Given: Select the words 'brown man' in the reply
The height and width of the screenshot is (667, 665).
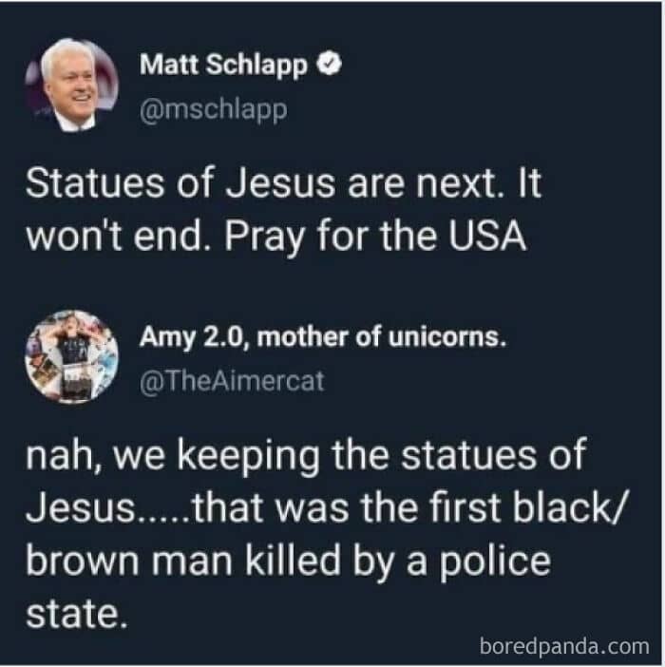Looking at the screenshot, I should pyautogui.click(x=129, y=562).
